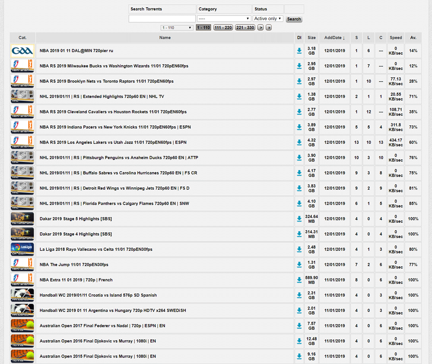Image resolution: width=432 pixels, height=364 pixels.
Task: Download NBA 2019 01 11 DAL@MIN torrent
Action: (x=299, y=51)
